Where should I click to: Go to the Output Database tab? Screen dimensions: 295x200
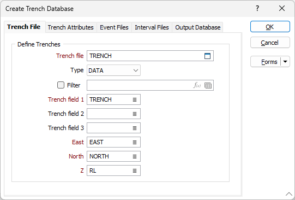(x=198, y=27)
